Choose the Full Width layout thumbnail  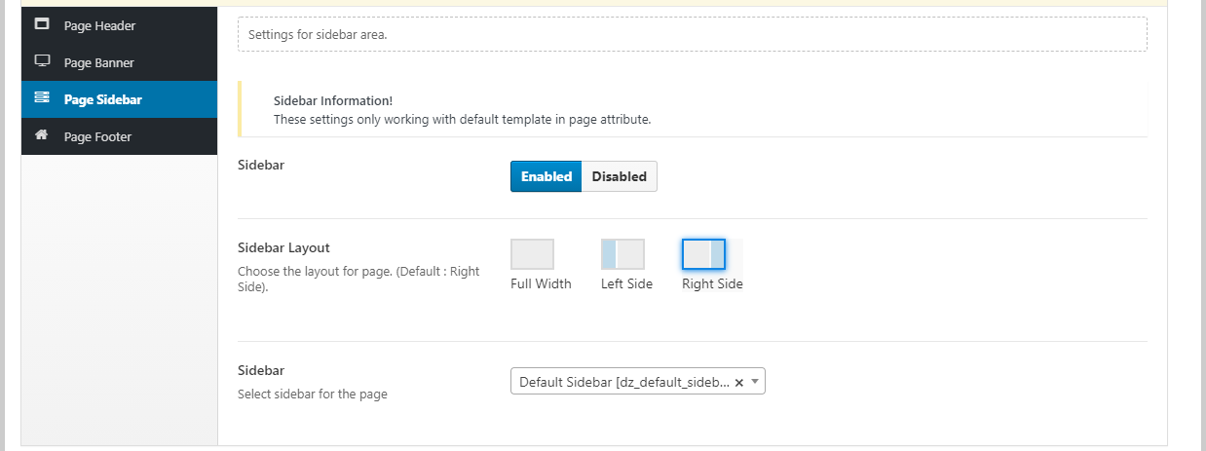(x=532, y=254)
